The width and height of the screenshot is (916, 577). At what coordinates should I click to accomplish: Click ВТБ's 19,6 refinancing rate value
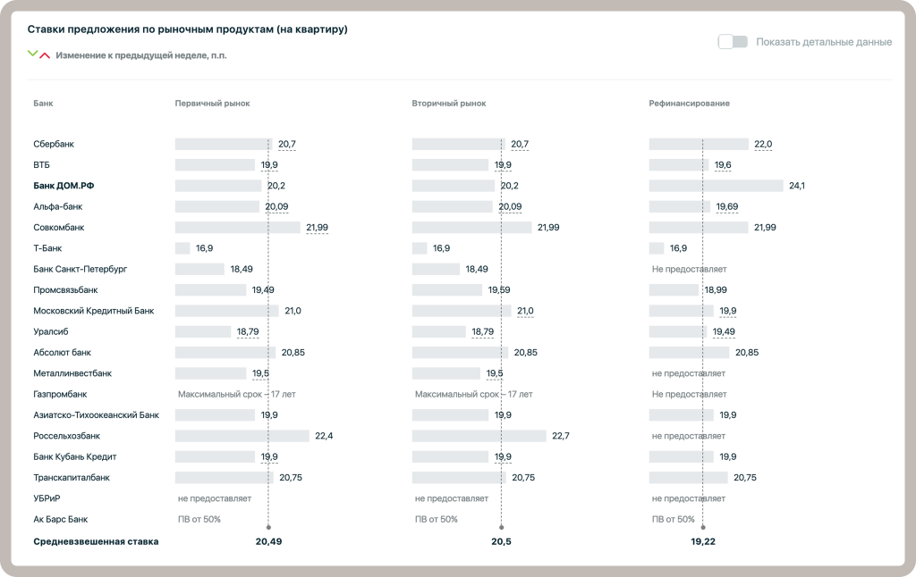722,165
